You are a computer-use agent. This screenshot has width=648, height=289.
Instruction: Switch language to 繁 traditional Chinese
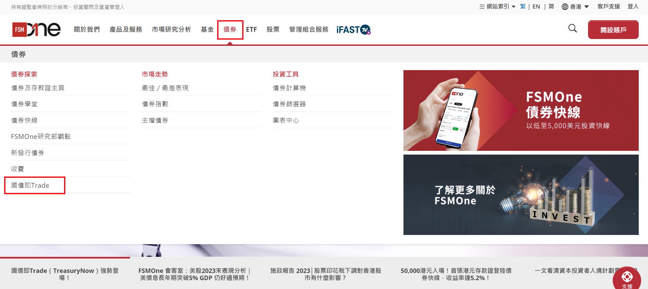[x=523, y=6]
